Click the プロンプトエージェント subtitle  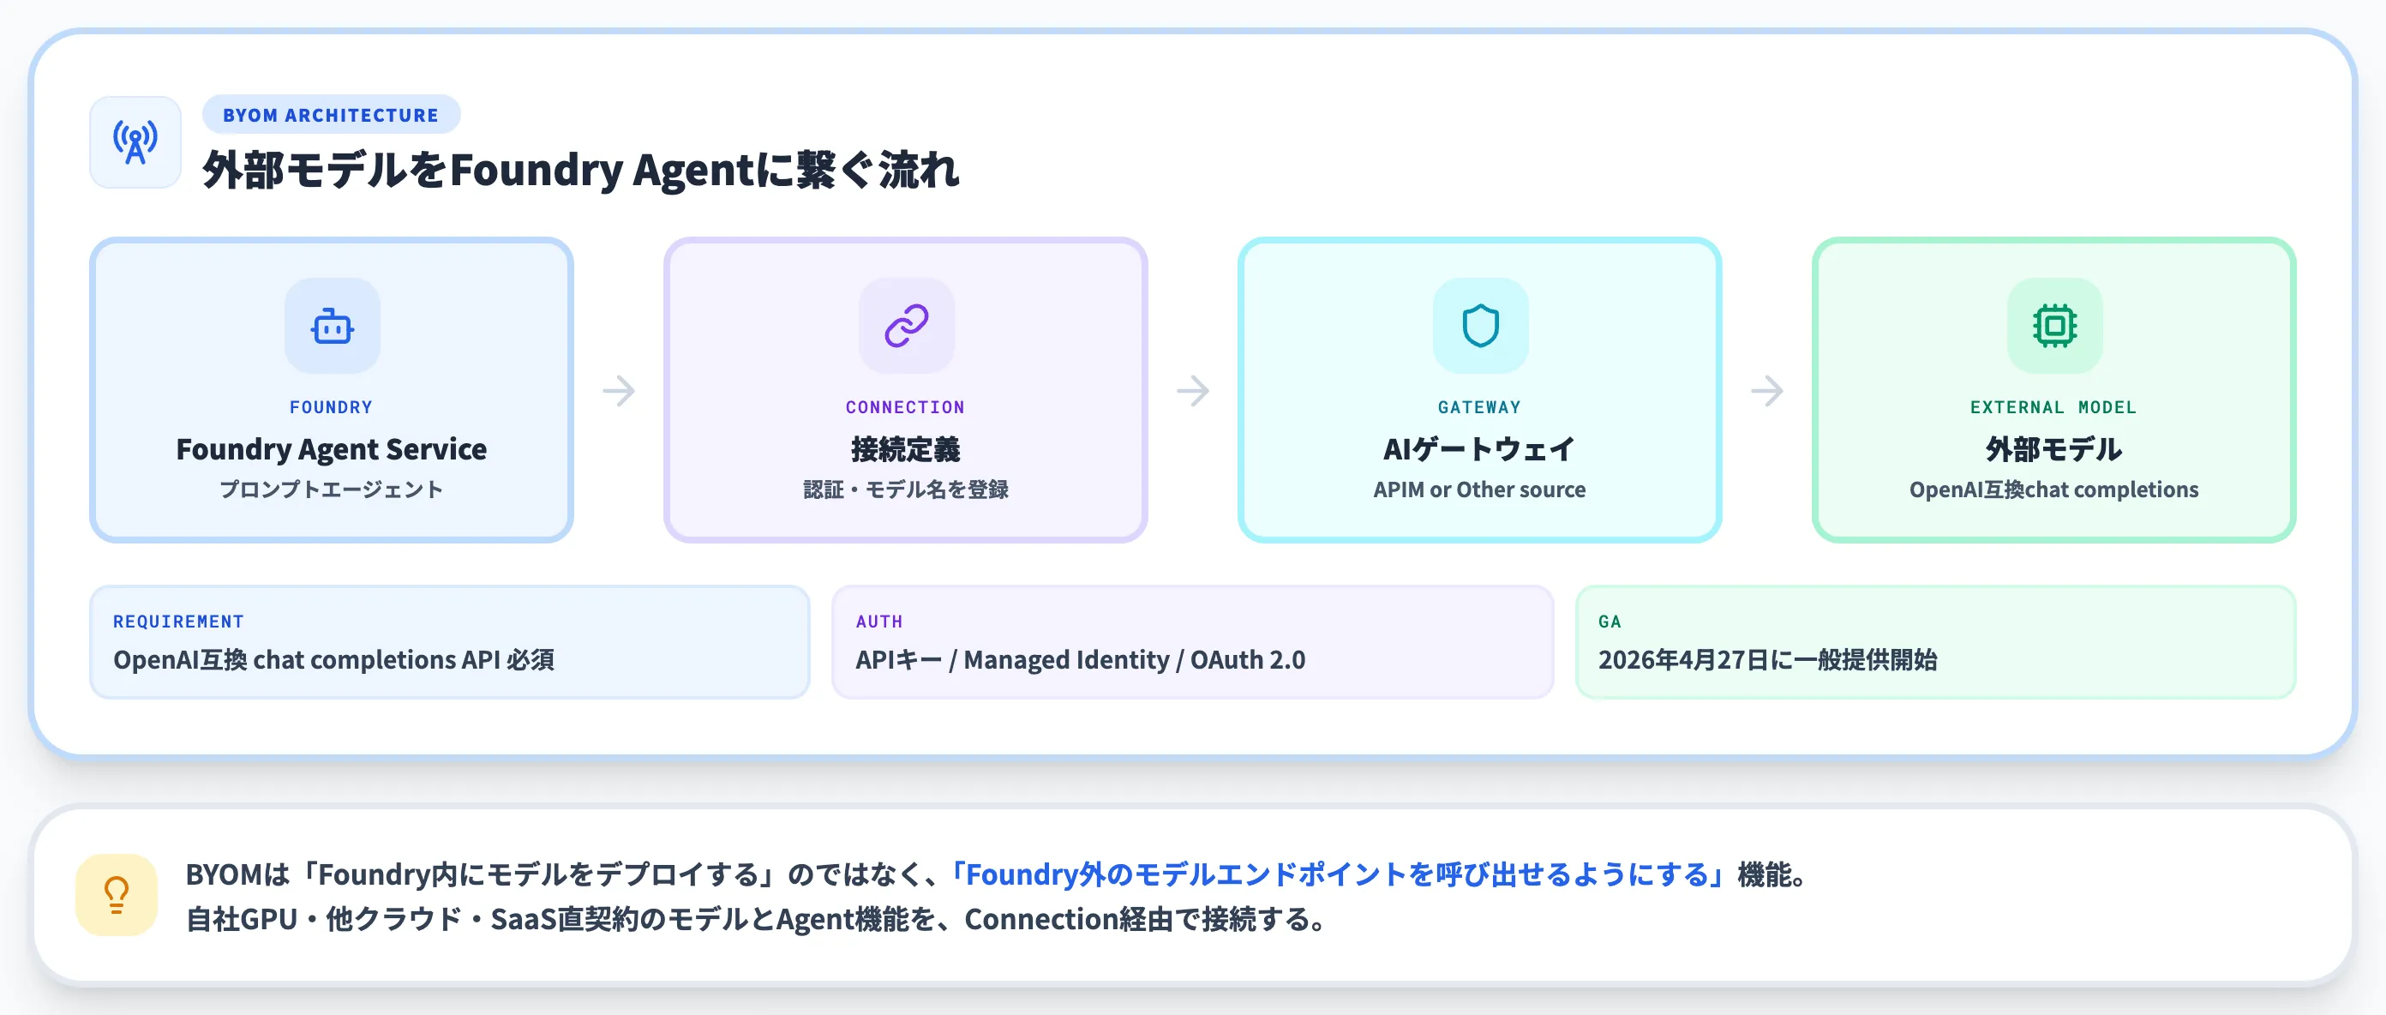332,489
